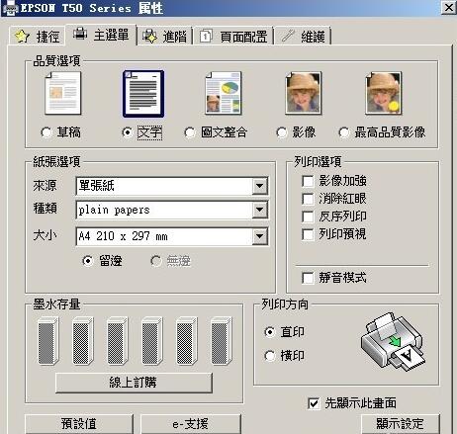Open the 大小 paper size dropdown arrow
Viewport: 457px width, 434px height.
[x=259, y=236]
